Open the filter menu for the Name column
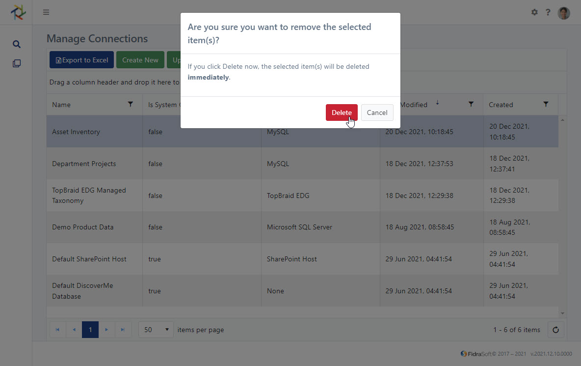 click(130, 104)
